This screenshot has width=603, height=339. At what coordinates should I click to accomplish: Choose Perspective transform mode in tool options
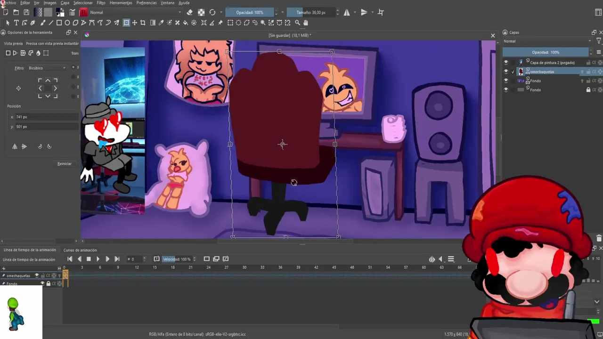click(16, 53)
